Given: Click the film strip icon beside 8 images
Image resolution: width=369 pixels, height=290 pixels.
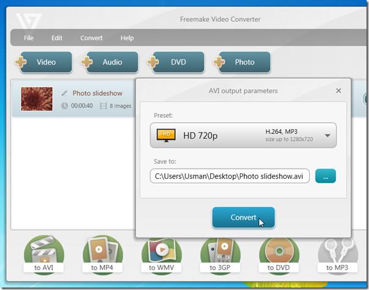Looking at the screenshot, I should 103,106.
